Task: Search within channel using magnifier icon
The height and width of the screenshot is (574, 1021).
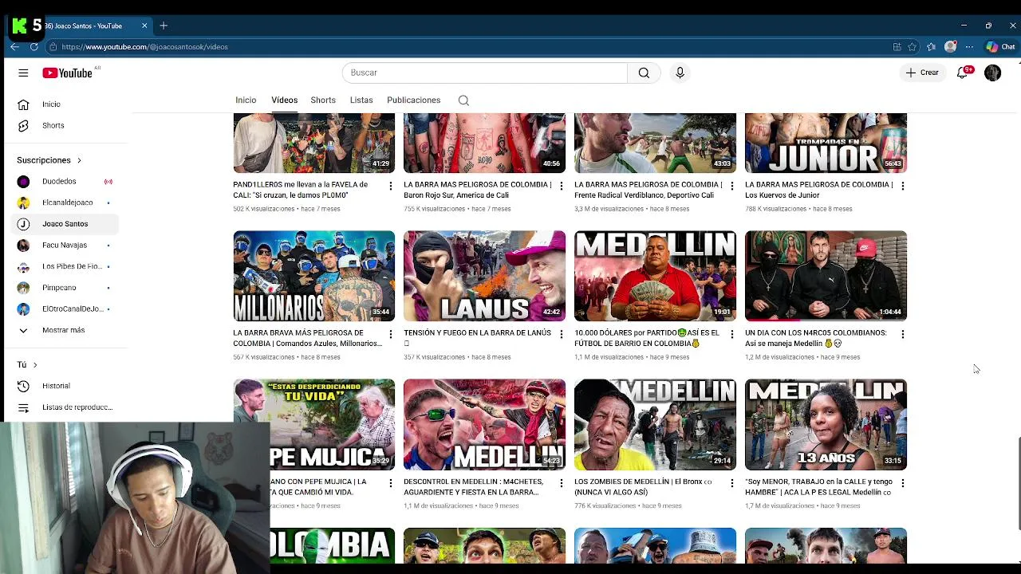Action: 463,100
